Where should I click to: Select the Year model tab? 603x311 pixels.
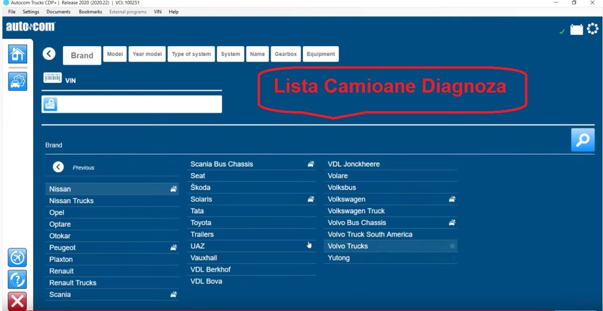coord(147,54)
